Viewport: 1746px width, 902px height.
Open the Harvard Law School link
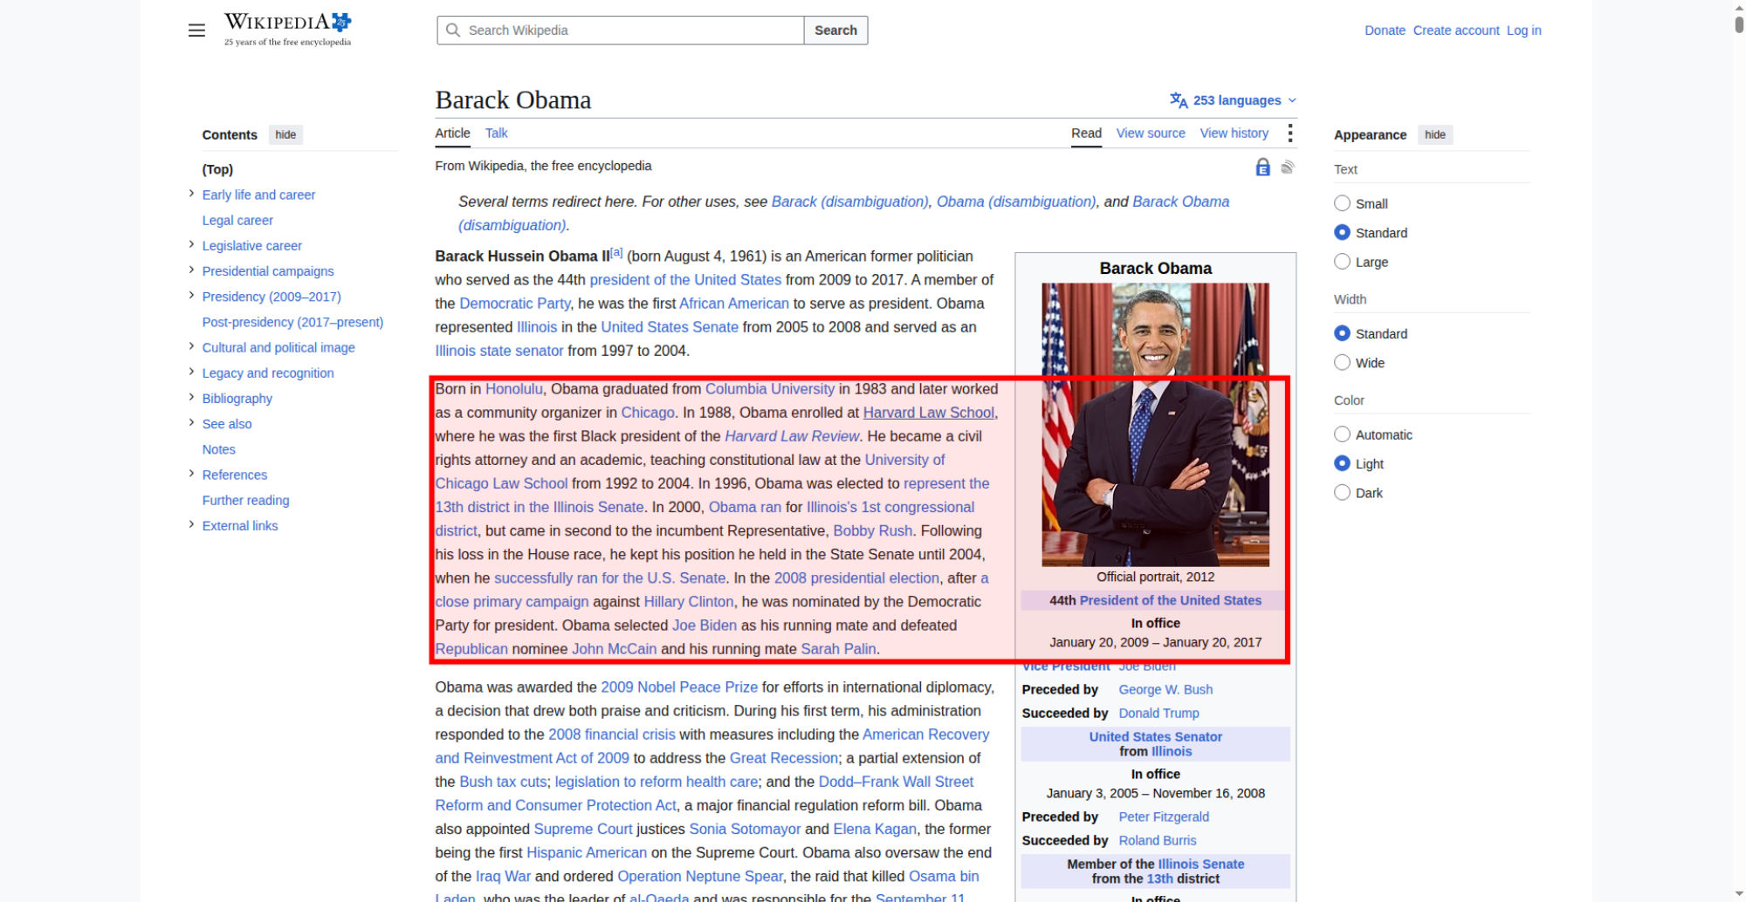click(x=928, y=413)
